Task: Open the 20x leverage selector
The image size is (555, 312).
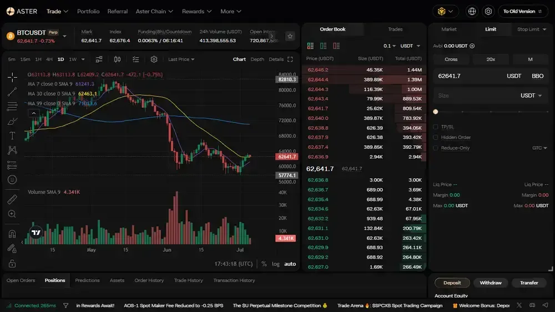Action: click(x=491, y=59)
